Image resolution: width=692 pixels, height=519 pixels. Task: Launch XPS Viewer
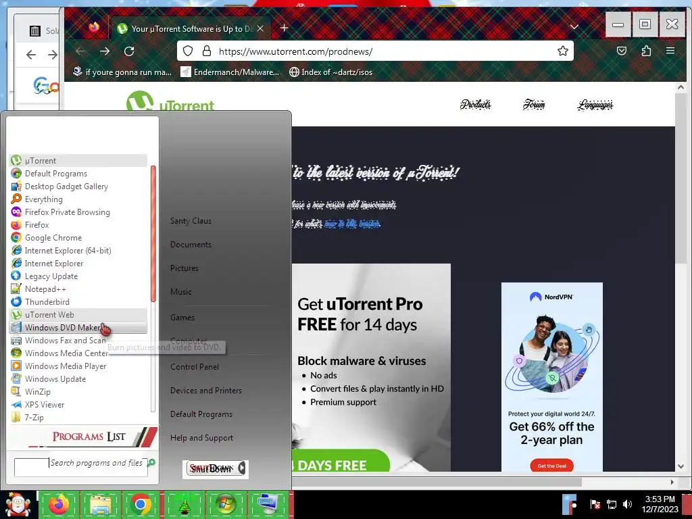pyautogui.click(x=78, y=404)
